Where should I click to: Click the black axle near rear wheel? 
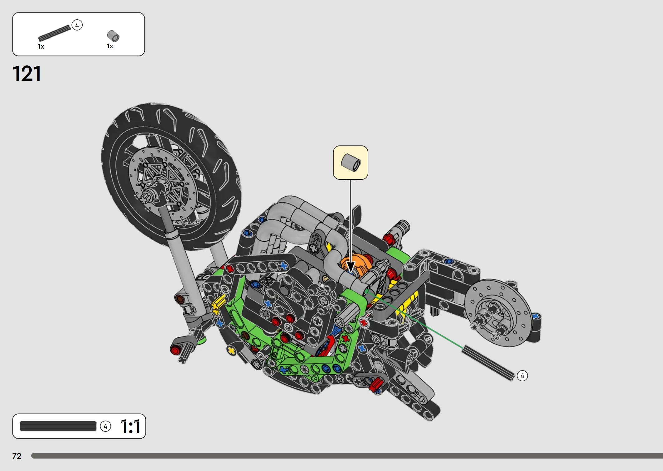pyautogui.click(x=488, y=363)
